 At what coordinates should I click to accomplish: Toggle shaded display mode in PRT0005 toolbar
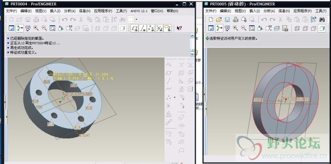(322, 28)
